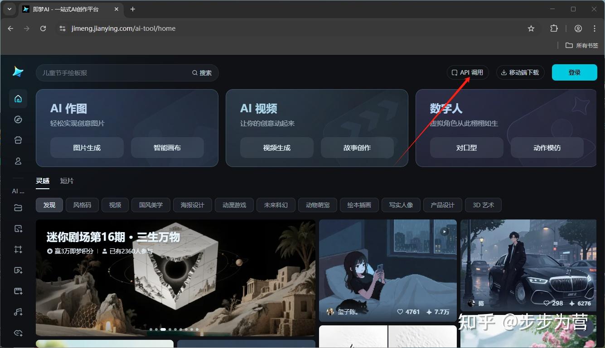Click the 登录 login button

click(575, 72)
